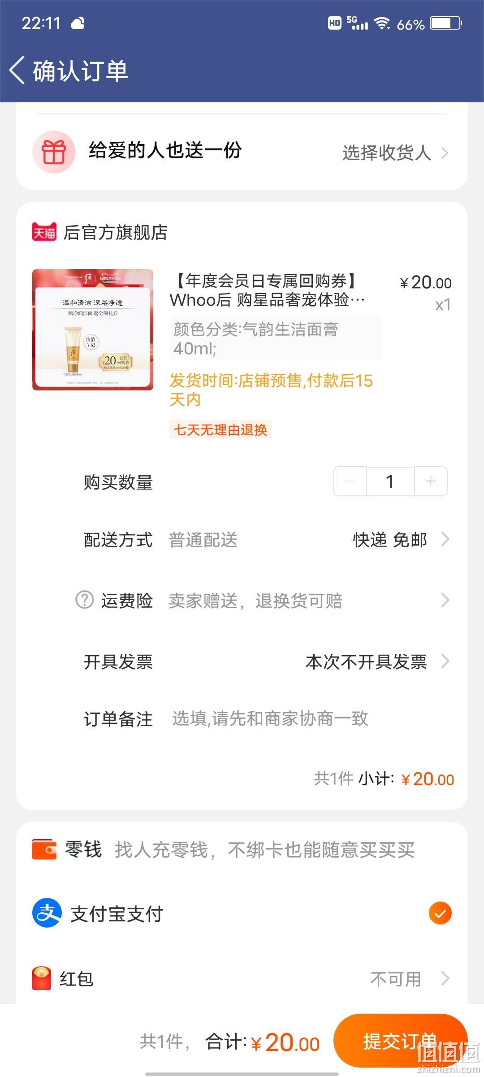Open the 运费险 question mark help icon

[84, 600]
